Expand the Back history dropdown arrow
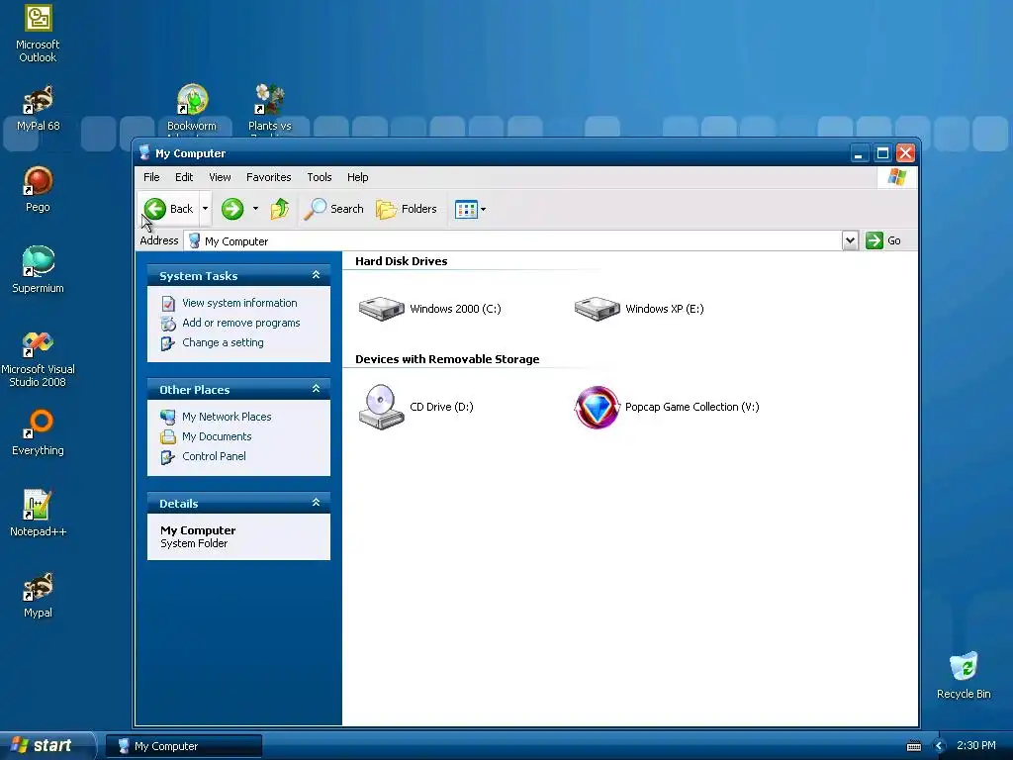1013x760 pixels. (x=206, y=209)
